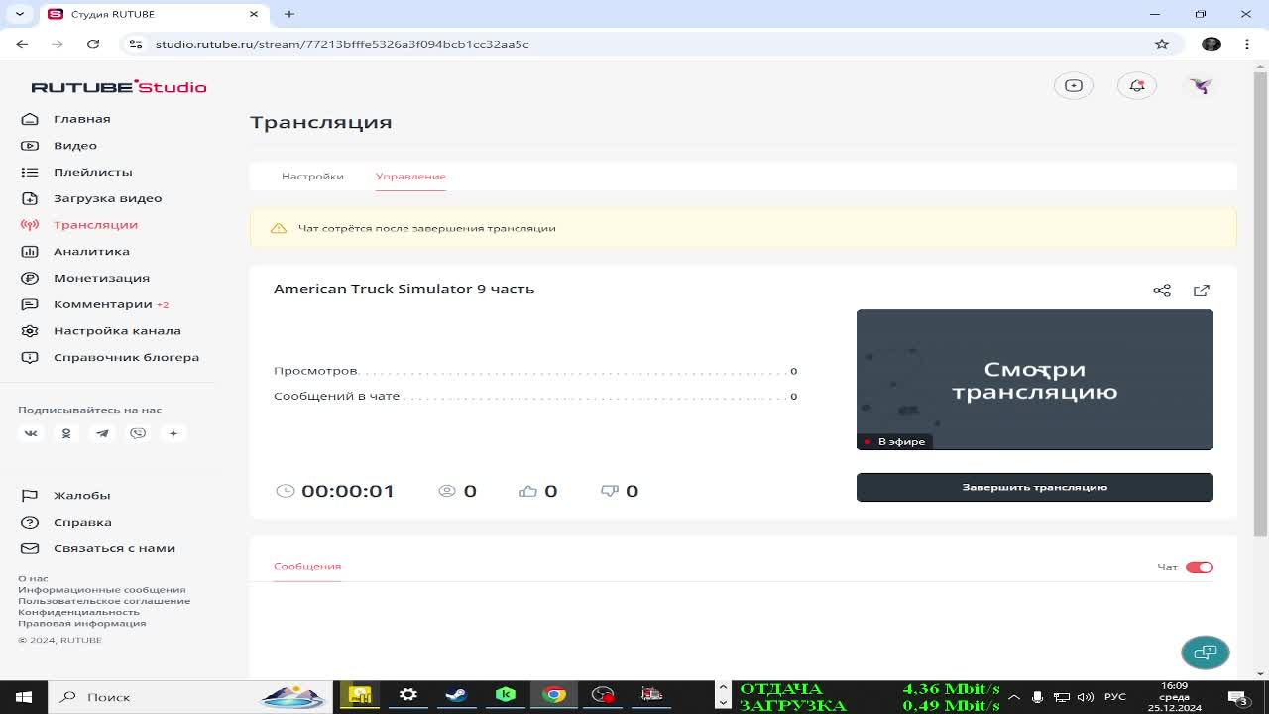1269x714 pixels.
Task: Click the likes thumbs-up icon
Action: [528, 491]
